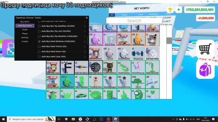Open options dots for Hand Green
This screenshot has width=218, height=122.
(x=85, y=52)
